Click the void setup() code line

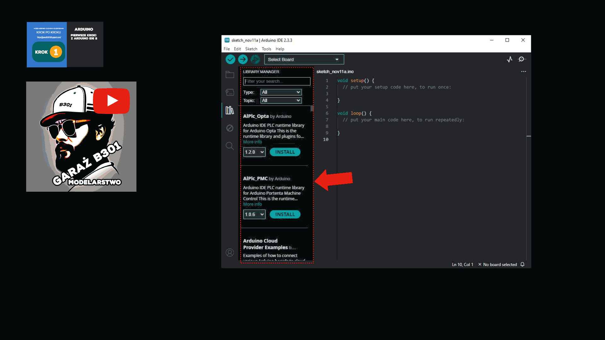point(356,81)
